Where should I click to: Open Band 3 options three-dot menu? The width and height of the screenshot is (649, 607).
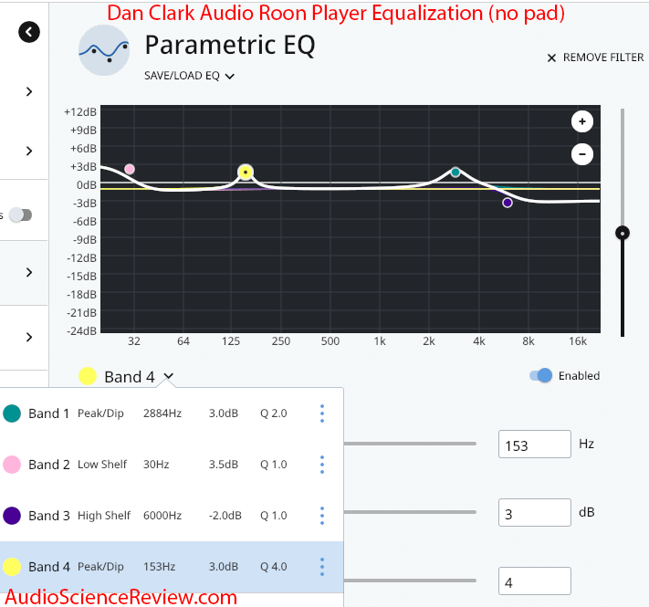click(x=322, y=516)
